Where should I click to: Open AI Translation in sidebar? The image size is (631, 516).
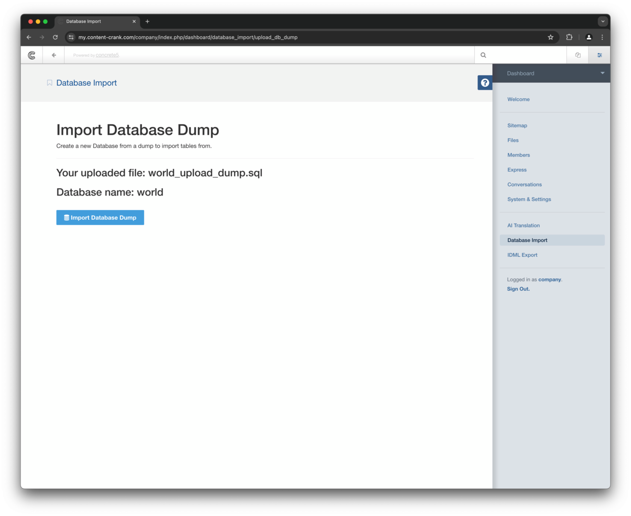(x=523, y=226)
